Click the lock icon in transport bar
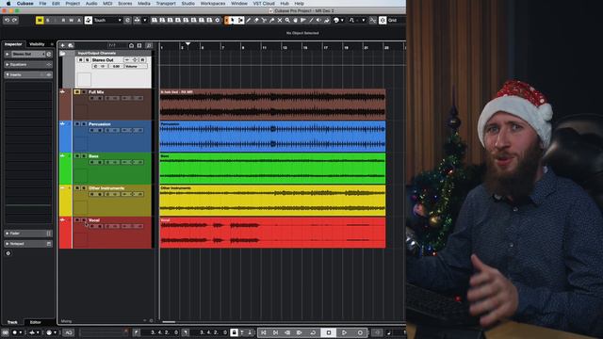This screenshot has height=339, width=603. pos(234,332)
